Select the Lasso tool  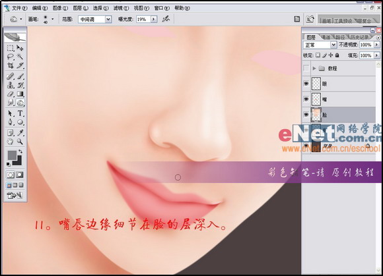point(10,57)
